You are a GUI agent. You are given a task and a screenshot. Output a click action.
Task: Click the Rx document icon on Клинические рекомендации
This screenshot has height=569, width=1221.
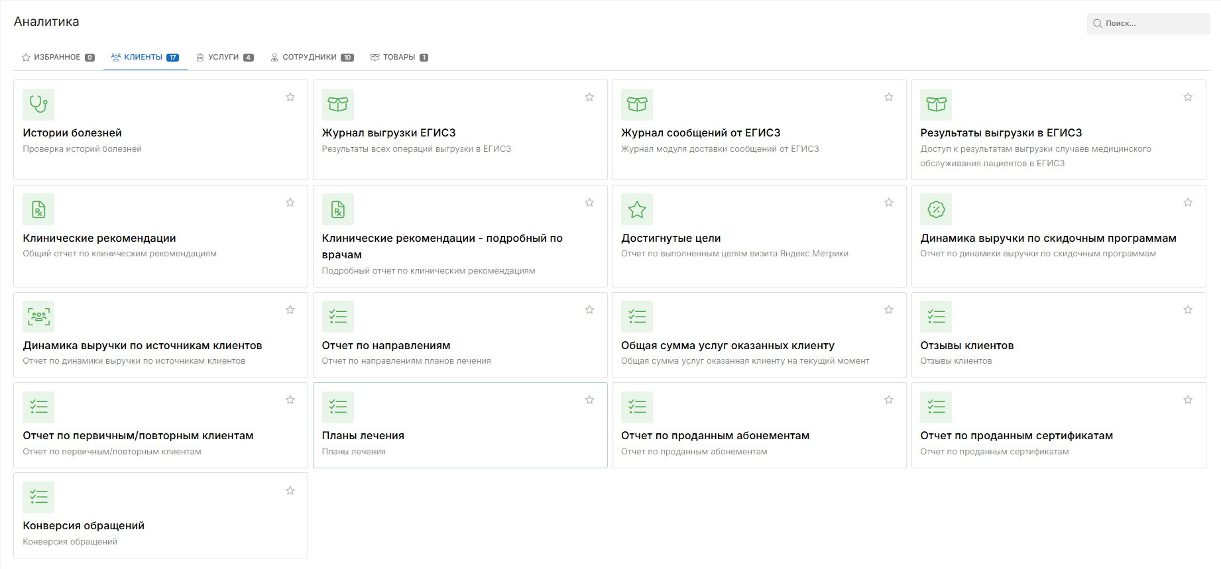(38, 210)
